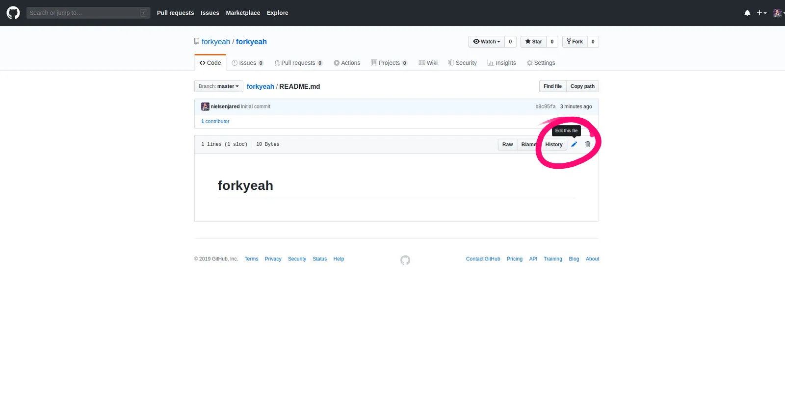The width and height of the screenshot is (785, 413).
Task: Click the Copy path button
Action: coord(582,86)
